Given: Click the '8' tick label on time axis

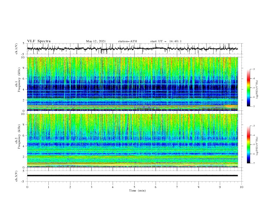Looking at the screenshot, I should click(199, 187).
